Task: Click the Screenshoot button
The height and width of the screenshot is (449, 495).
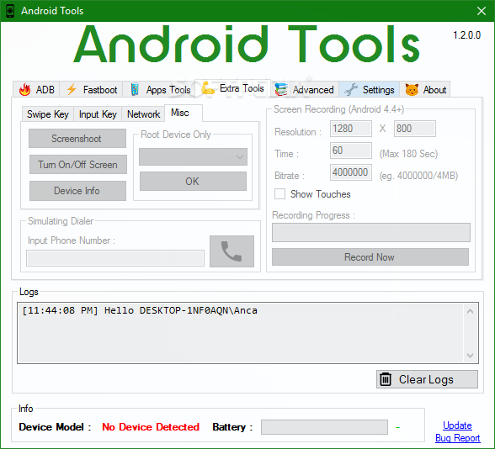Action: tap(77, 139)
